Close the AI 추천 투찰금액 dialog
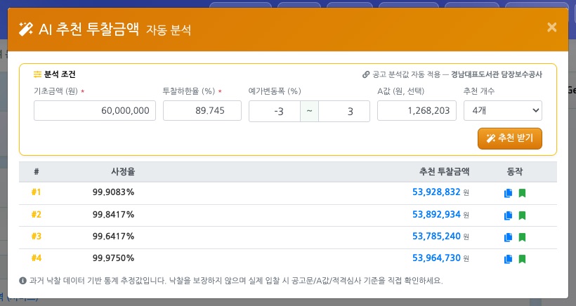The image size is (576, 306). (551, 27)
